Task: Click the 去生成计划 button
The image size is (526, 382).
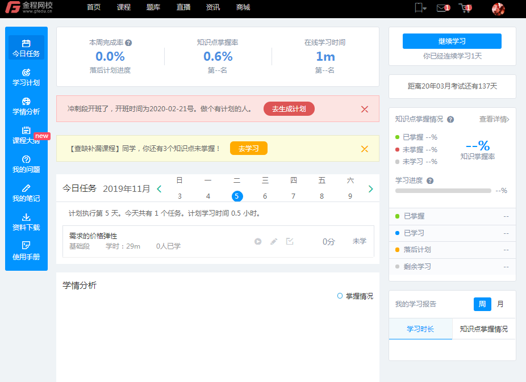Action: (289, 109)
